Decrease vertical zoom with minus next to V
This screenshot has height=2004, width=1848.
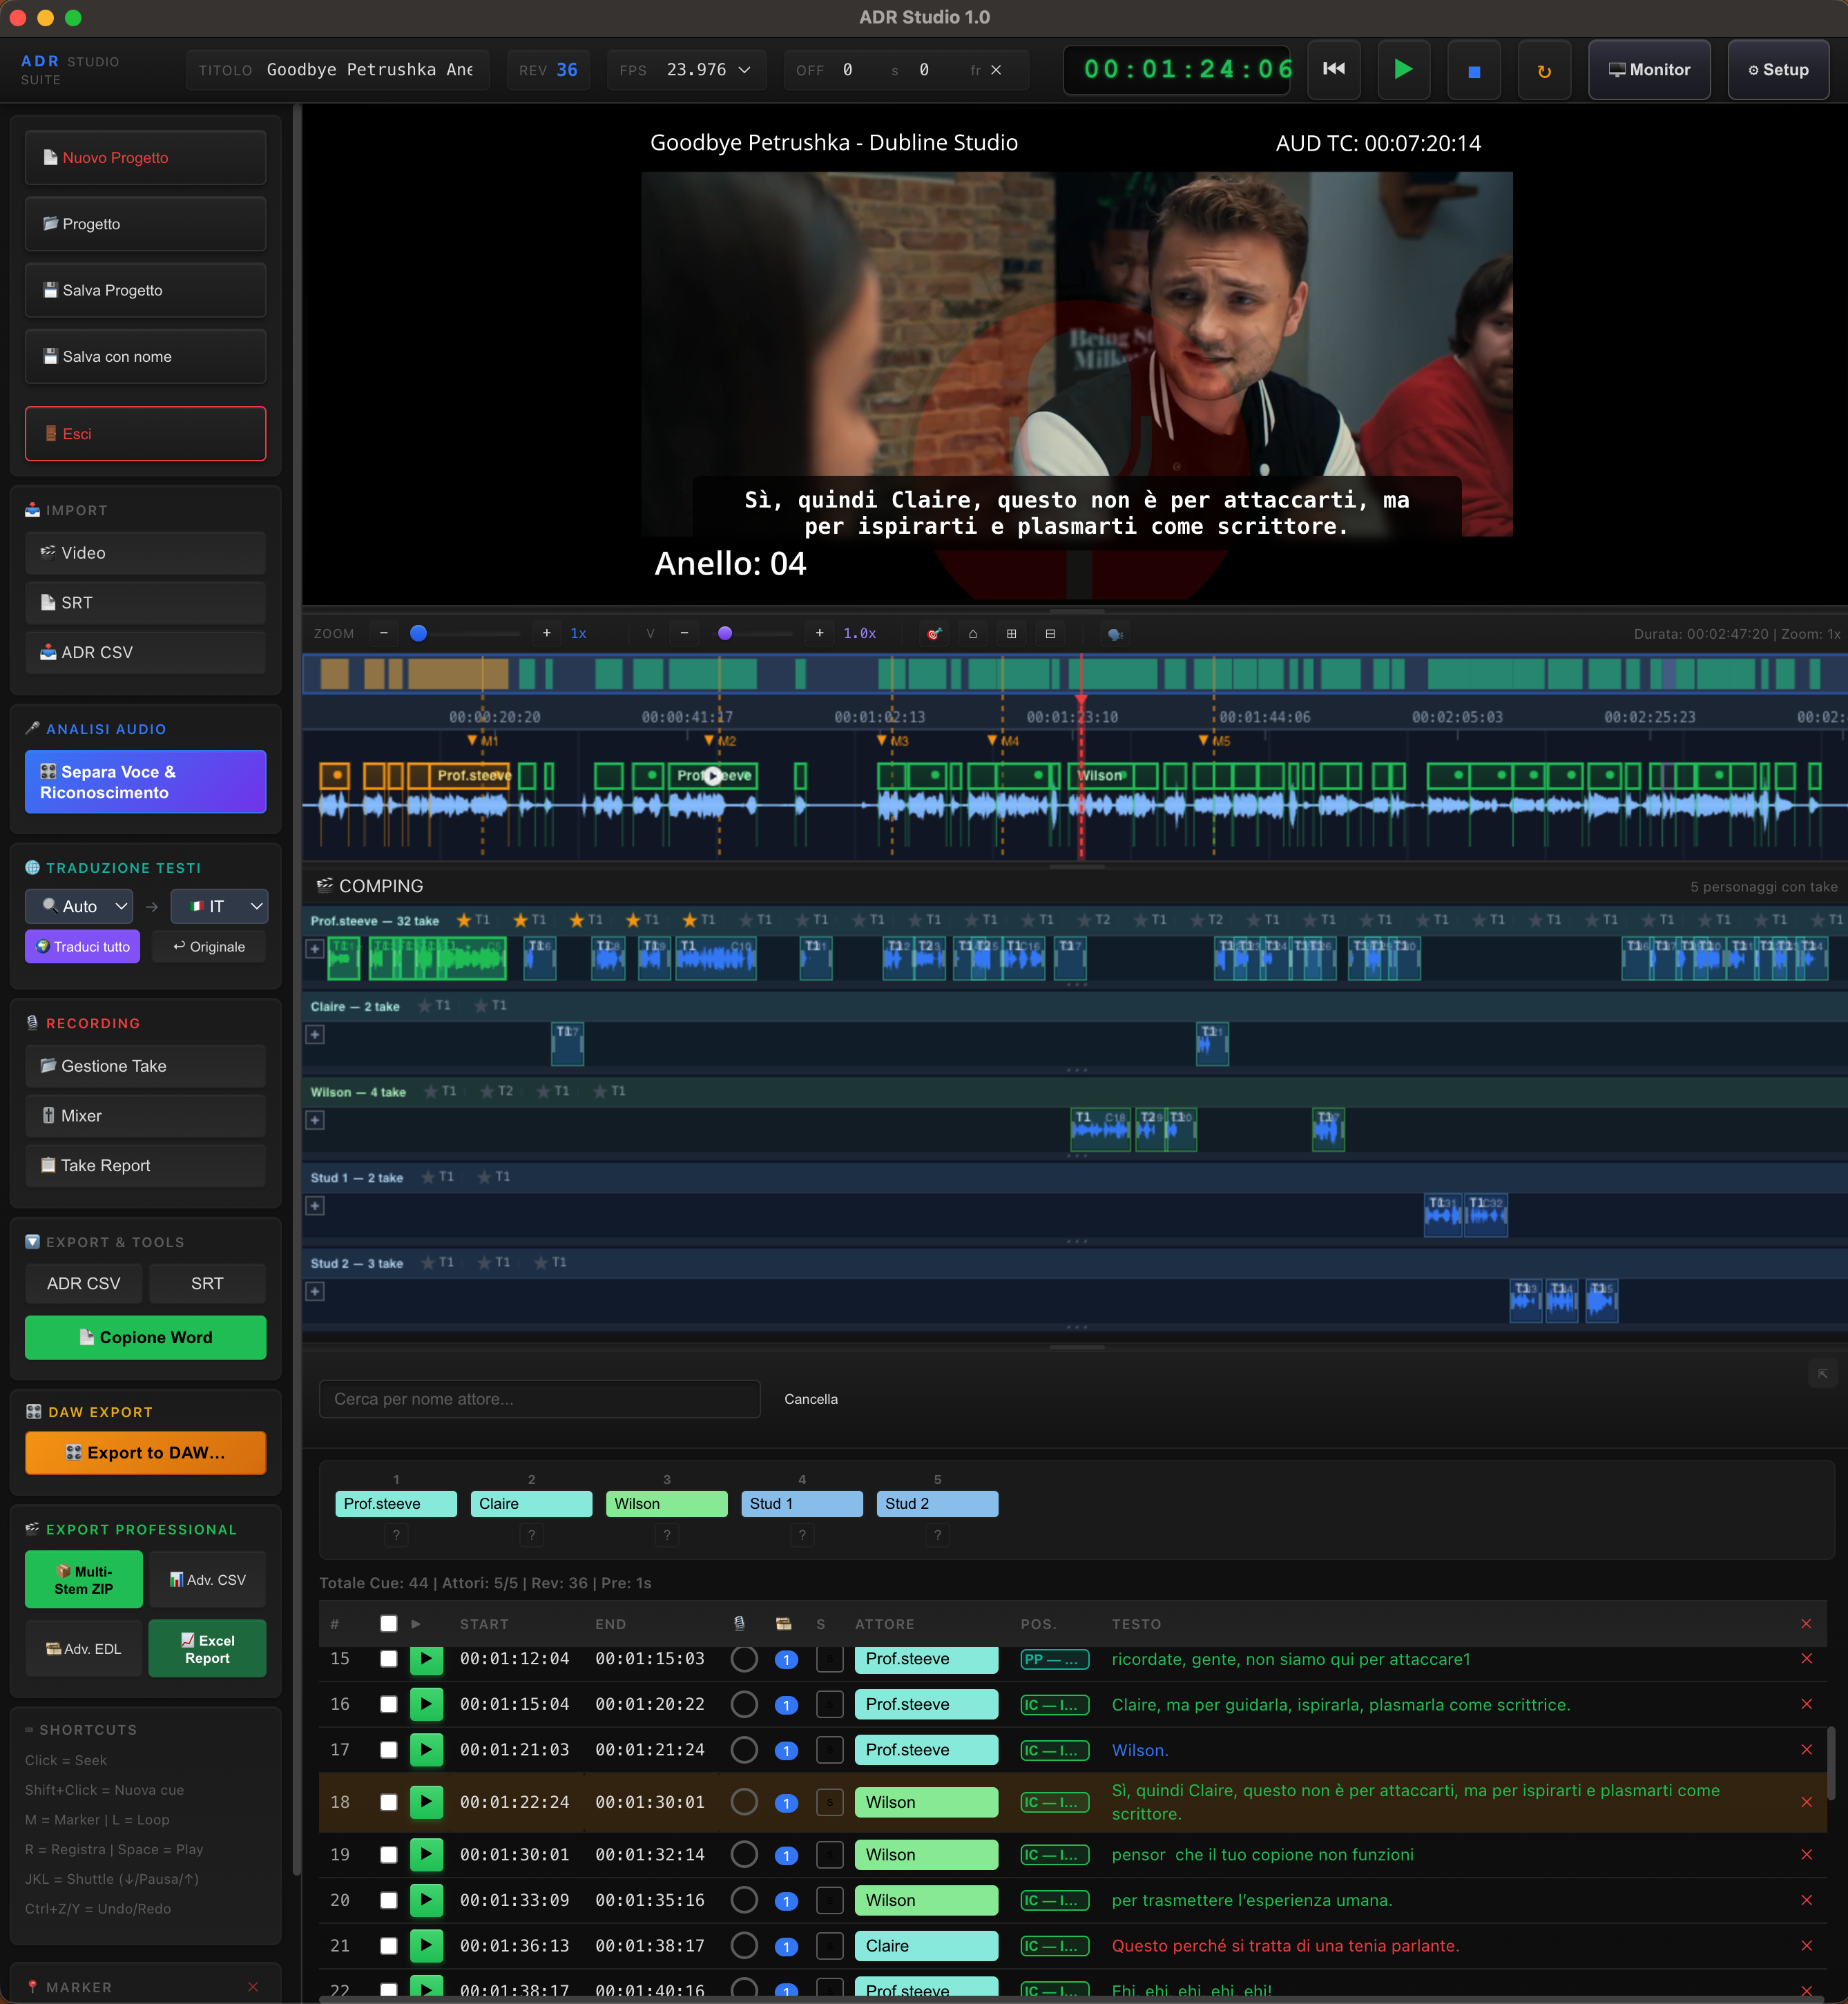click(685, 633)
